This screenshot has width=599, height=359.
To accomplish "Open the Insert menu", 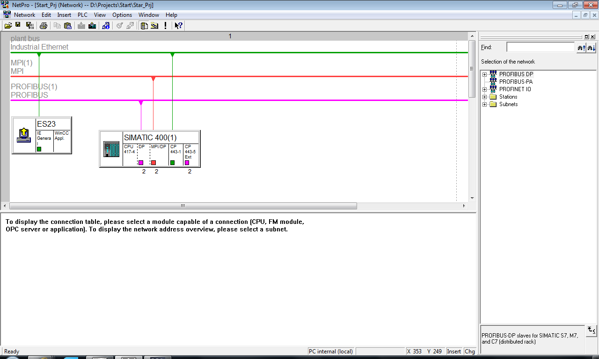I will click(x=64, y=15).
